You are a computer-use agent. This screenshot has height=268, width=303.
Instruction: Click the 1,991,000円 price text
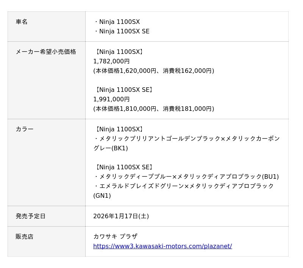pyautogui.click(x=111, y=99)
